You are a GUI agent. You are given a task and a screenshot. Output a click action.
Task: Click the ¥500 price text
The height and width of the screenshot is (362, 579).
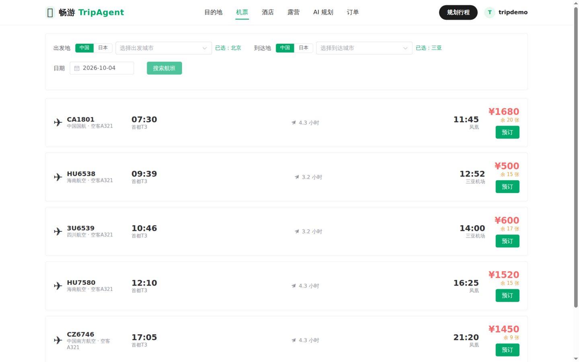click(x=507, y=166)
